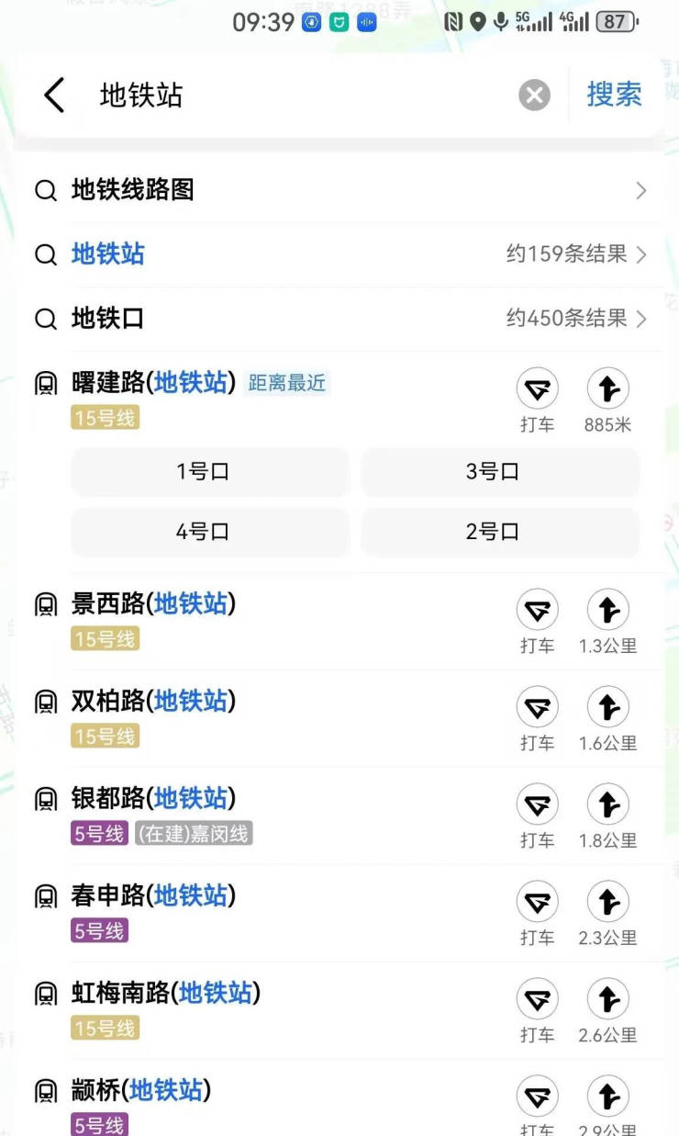Start route to 春申路 via 2.3公里 arrow

[x=607, y=903]
